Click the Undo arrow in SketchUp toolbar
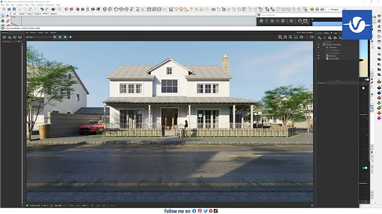 (42, 9)
